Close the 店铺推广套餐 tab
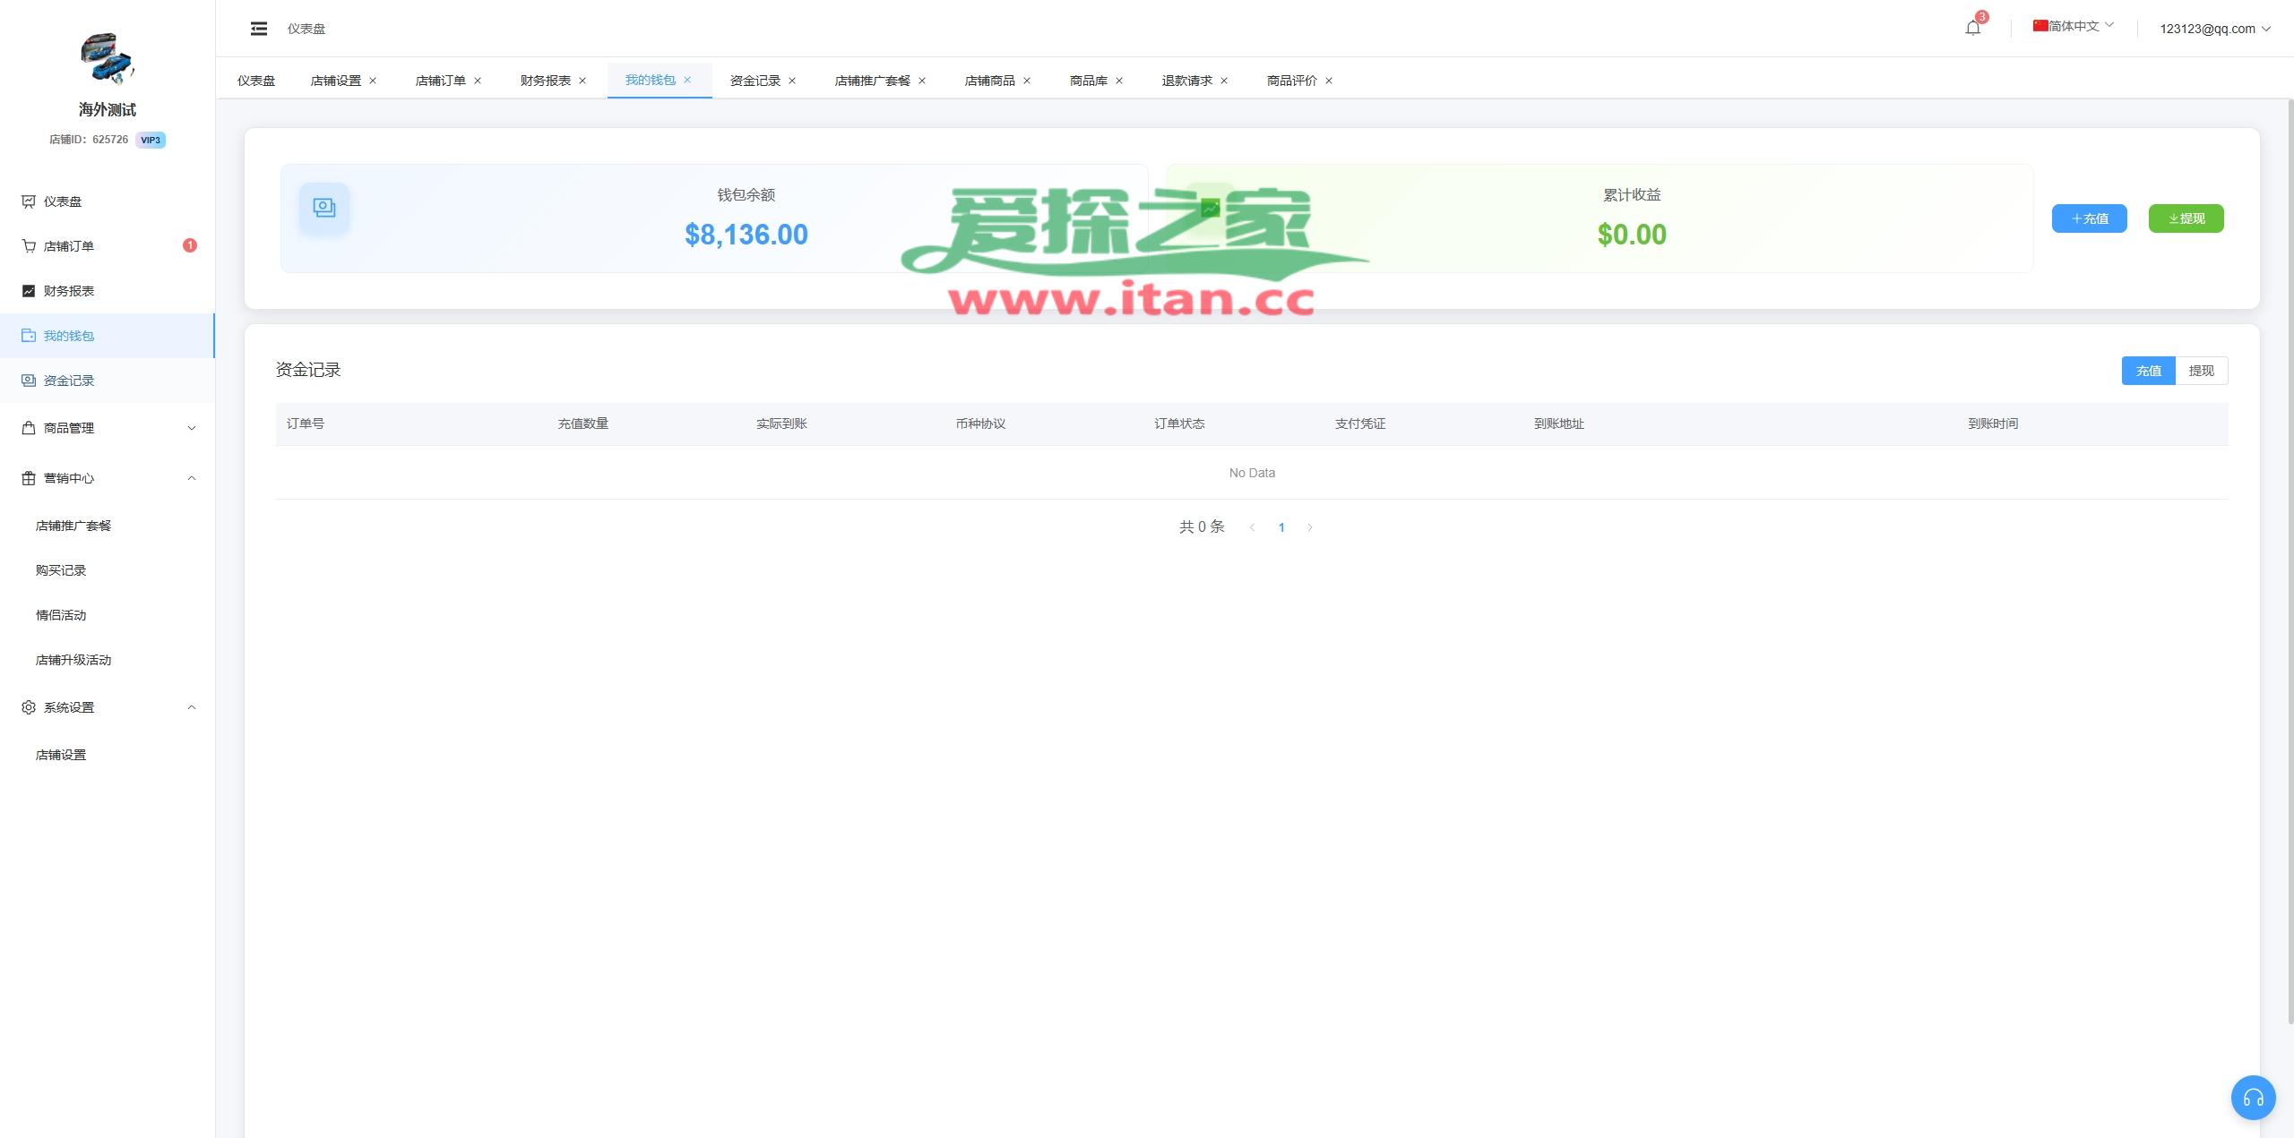The width and height of the screenshot is (2294, 1138). tap(922, 81)
